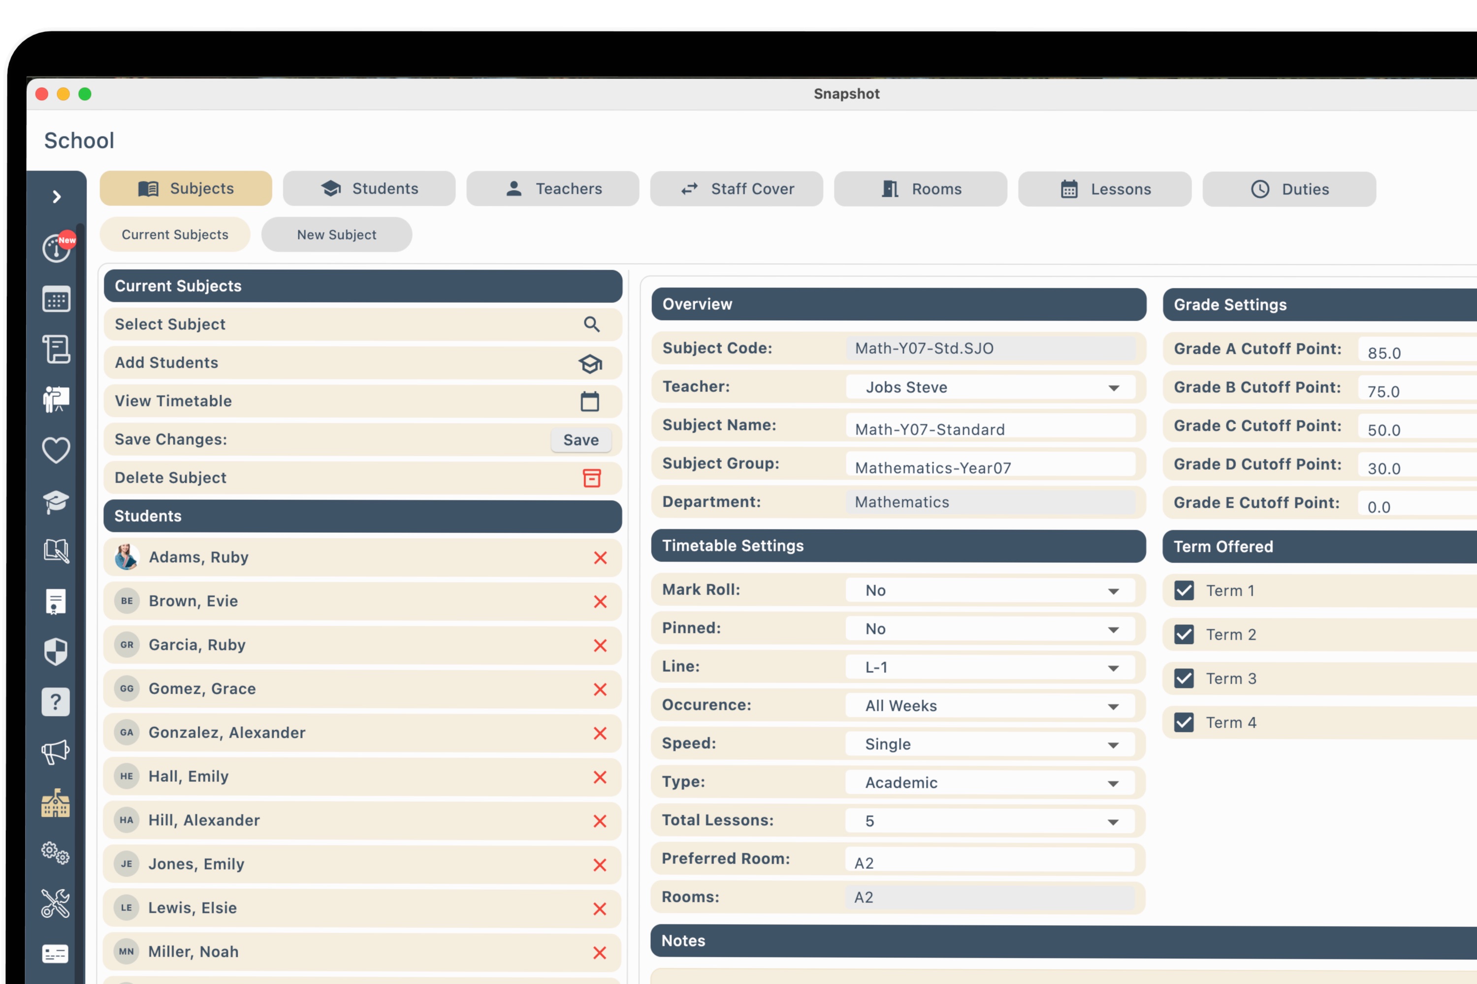Open the Line dropdown showing L-1
Viewport: 1477px width, 984px height.
pos(990,667)
